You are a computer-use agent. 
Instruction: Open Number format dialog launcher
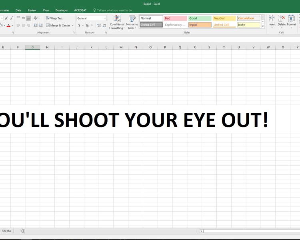point(106,33)
